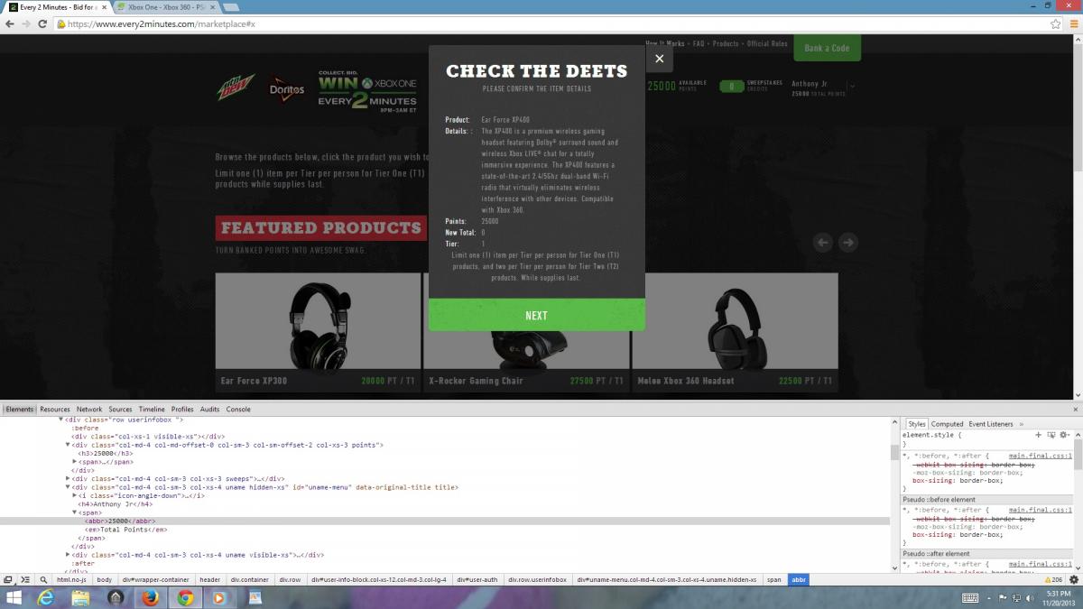Click the DevTools search magnifier icon
1083x609 pixels.
pyautogui.click(x=43, y=579)
